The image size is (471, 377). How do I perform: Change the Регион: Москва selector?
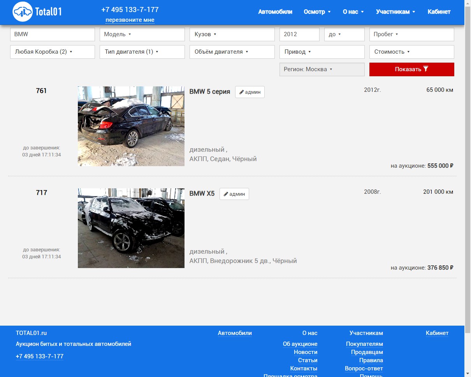322,69
